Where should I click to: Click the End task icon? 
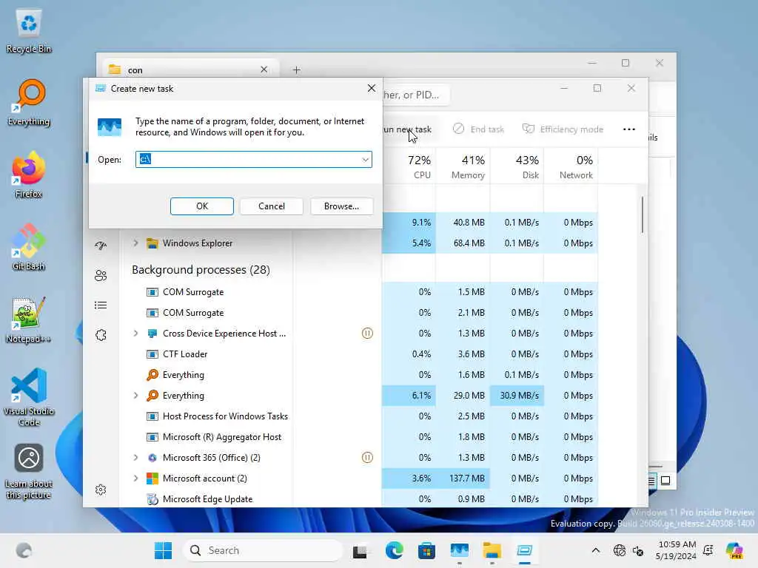[x=458, y=129]
